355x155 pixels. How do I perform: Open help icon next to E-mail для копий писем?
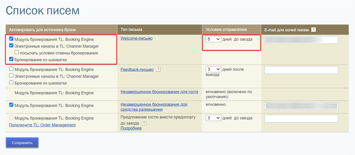pos(313,30)
